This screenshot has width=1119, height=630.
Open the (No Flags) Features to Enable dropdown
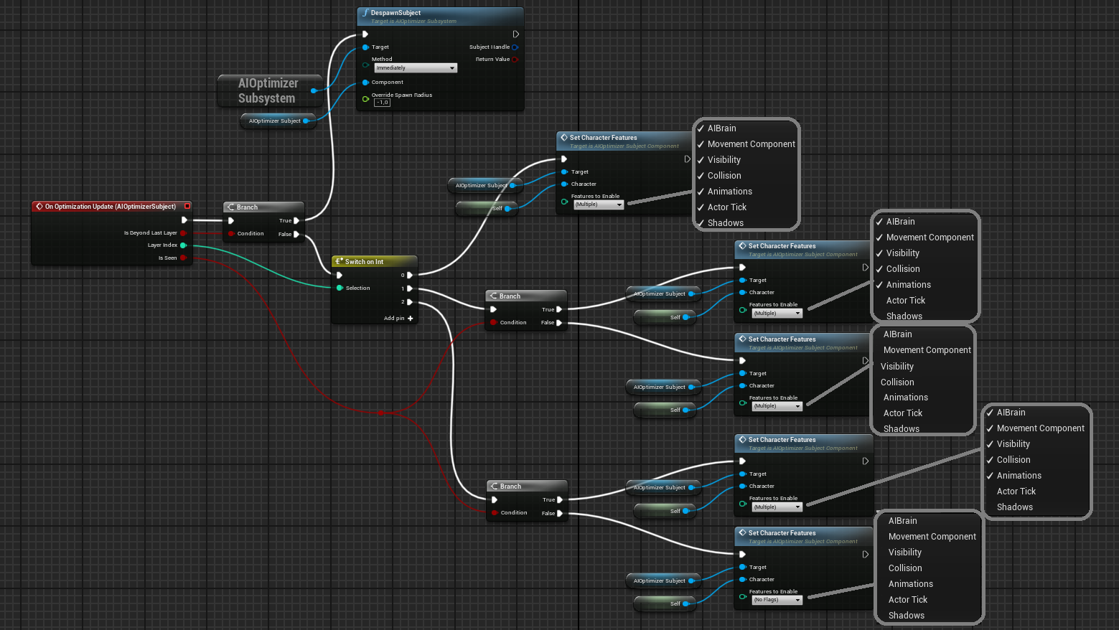777,600
